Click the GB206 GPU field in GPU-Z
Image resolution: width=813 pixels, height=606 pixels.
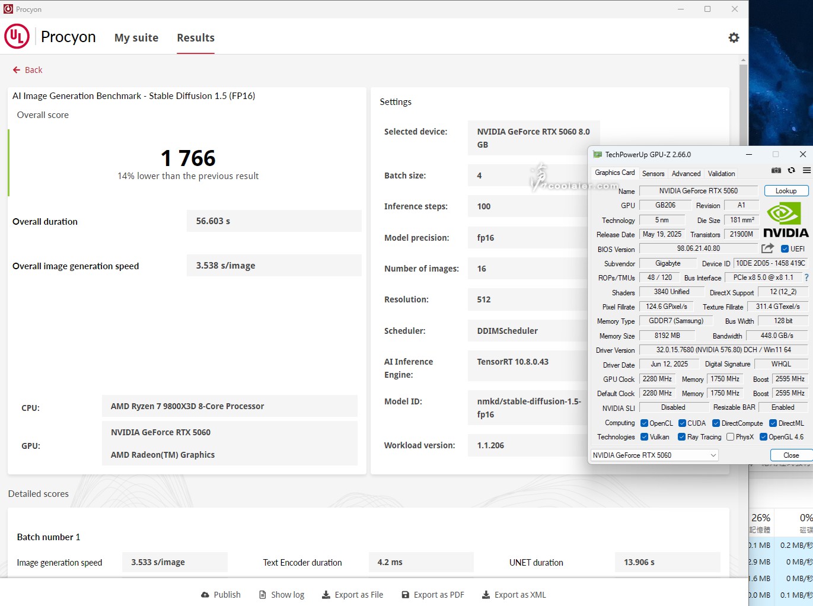[x=665, y=205]
